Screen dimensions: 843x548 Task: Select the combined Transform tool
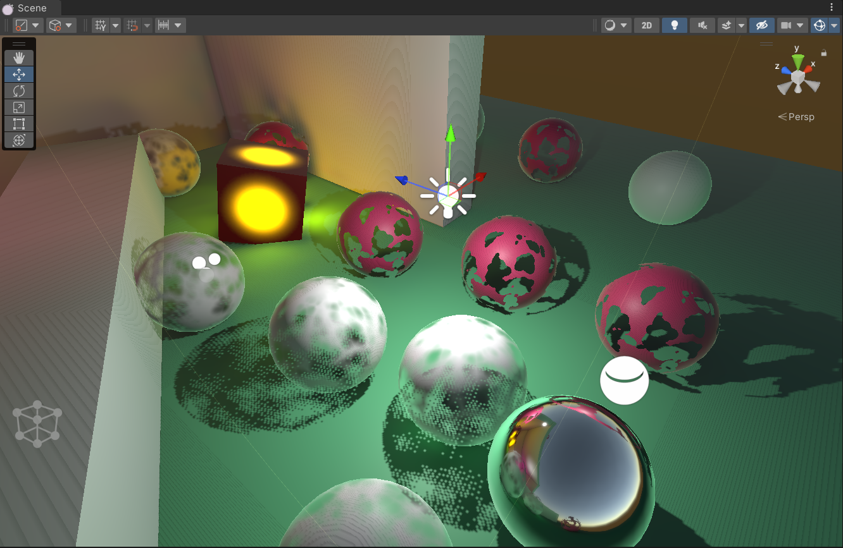point(19,140)
